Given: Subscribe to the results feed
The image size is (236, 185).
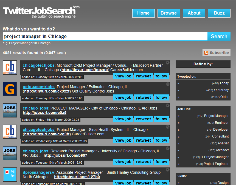Looking at the screenshot, I should (x=217, y=53).
